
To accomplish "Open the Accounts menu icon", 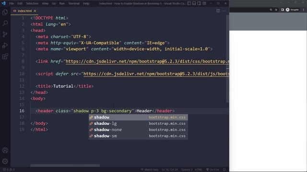I will click(x=5, y=150).
